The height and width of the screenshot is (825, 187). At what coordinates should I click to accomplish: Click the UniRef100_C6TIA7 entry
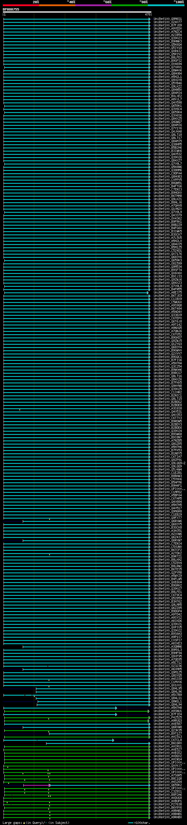pyautogui.click(x=168, y=457)
